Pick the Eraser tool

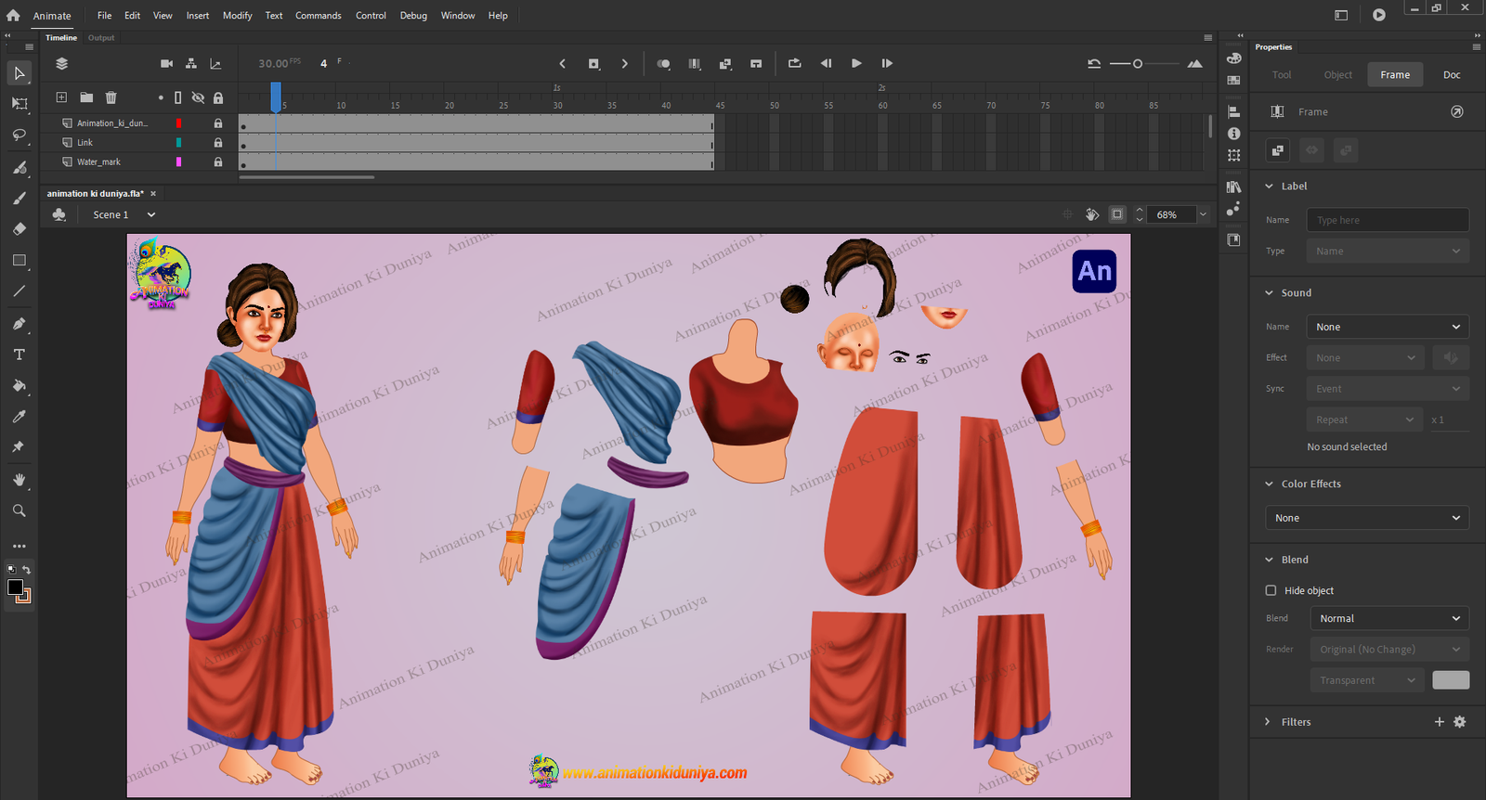(x=20, y=229)
